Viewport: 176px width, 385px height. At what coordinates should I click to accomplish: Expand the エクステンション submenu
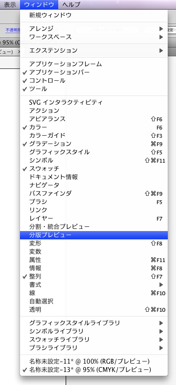[94, 51]
